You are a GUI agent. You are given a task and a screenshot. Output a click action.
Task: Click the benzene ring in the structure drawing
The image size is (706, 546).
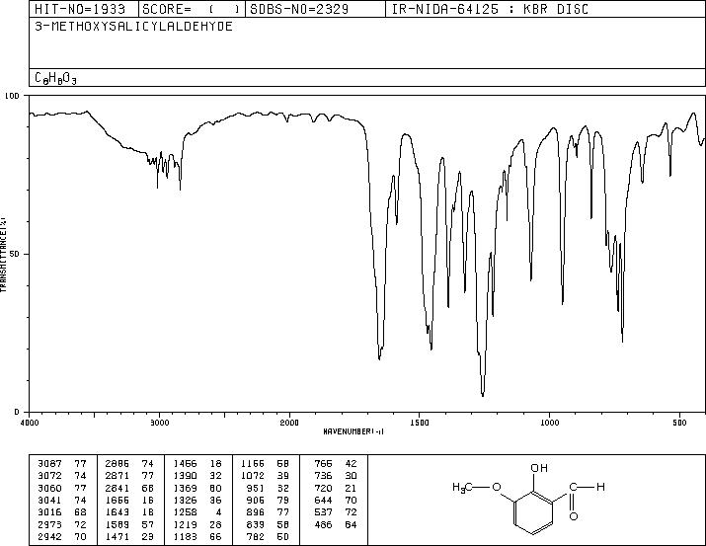pyautogui.click(x=533, y=513)
